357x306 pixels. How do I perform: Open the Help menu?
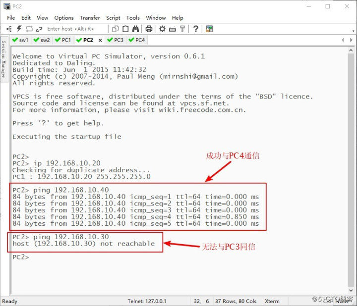pyautogui.click(x=178, y=18)
